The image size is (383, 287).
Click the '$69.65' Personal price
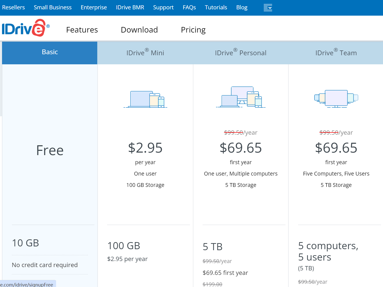click(x=241, y=148)
